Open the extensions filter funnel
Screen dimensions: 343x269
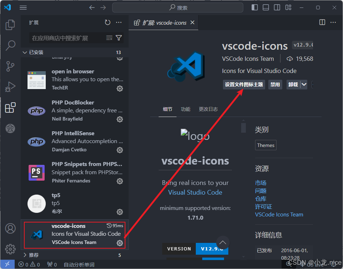[x=119, y=38]
